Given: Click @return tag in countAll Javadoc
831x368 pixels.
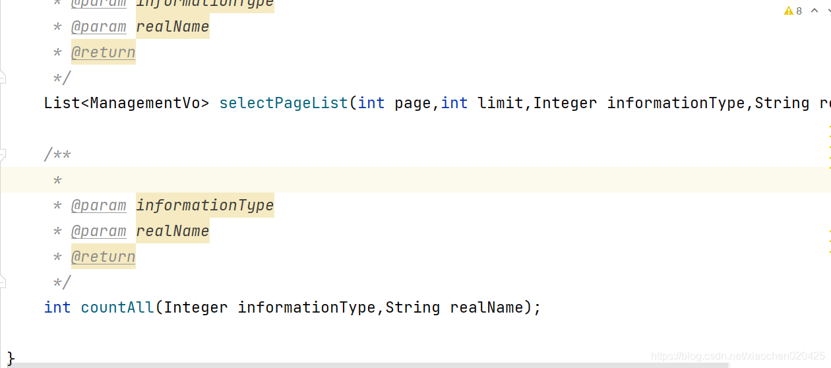Looking at the screenshot, I should pos(104,257).
